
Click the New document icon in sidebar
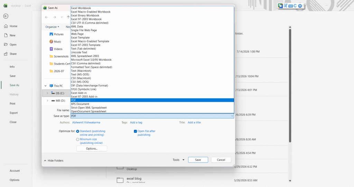tap(6, 36)
